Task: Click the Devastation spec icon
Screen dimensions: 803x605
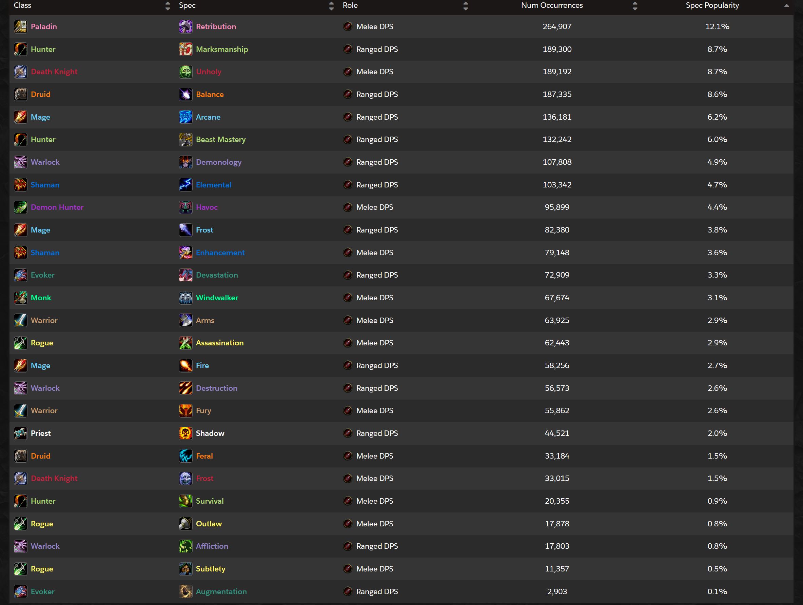Action: click(x=185, y=275)
